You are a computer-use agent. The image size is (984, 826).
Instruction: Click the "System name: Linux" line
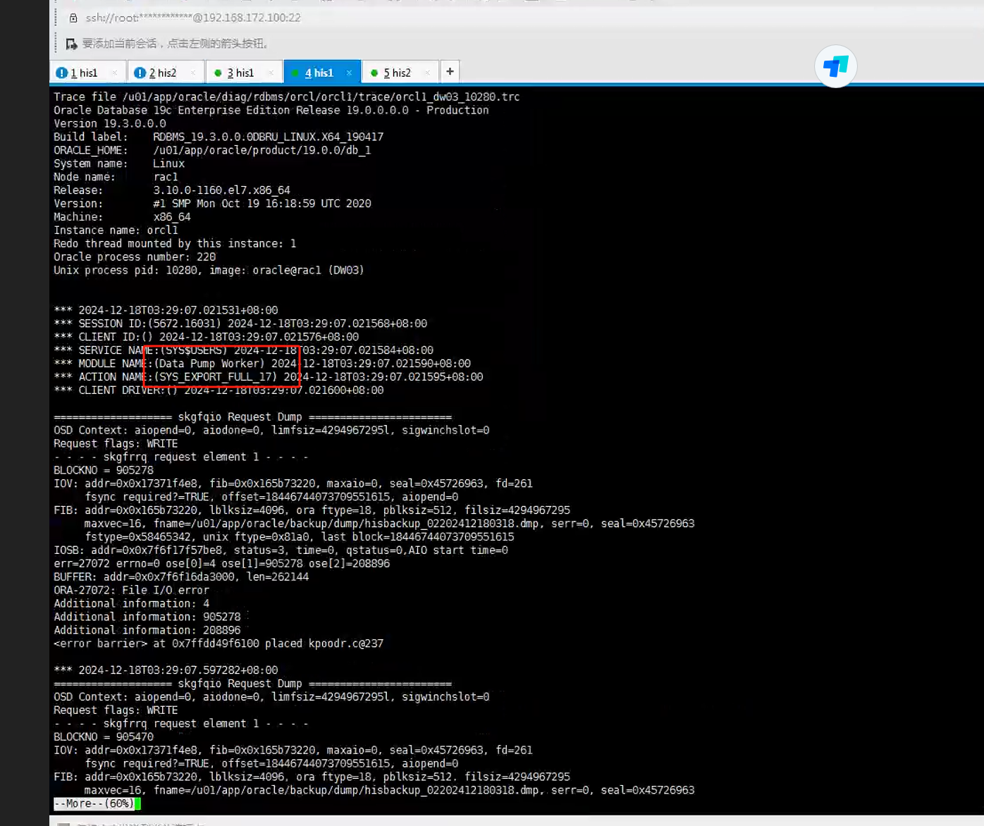pos(119,164)
